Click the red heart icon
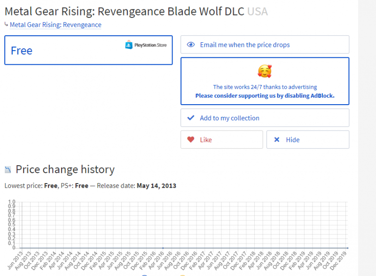The height and width of the screenshot is (276, 376). (x=190, y=139)
